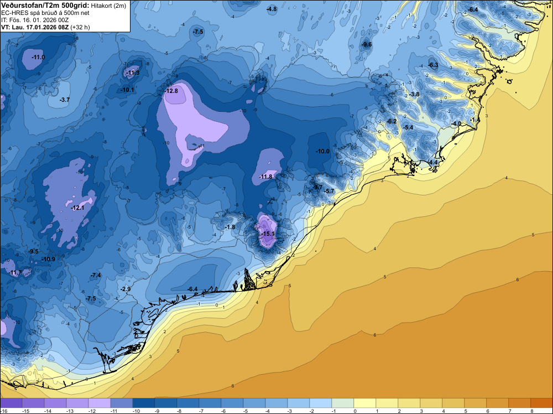Click the 8 tick label on the color scale
The width and height of the screenshot is (553, 414).
[532, 411]
